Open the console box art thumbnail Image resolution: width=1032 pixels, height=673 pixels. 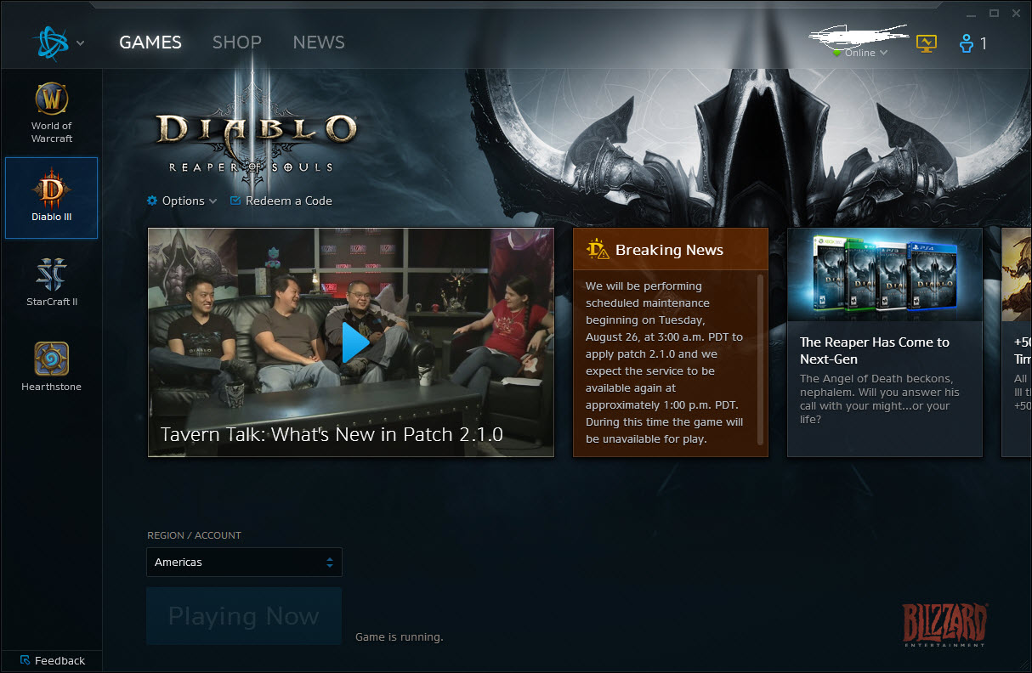[x=885, y=274]
